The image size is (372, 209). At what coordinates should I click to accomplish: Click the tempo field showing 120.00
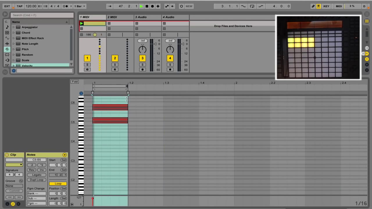tap(31, 6)
